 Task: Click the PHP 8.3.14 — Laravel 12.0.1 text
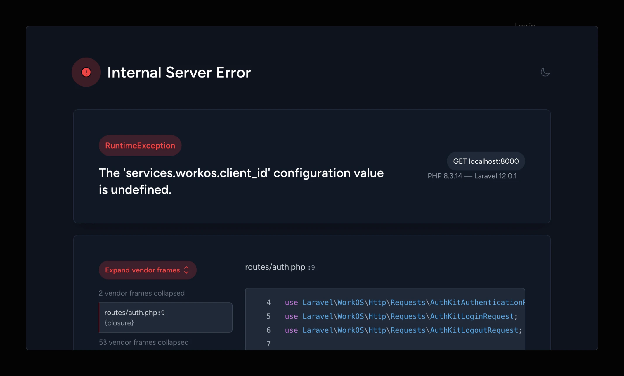pos(472,176)
